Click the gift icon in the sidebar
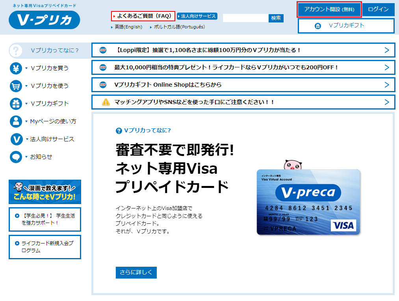 [x=16, y=104]
